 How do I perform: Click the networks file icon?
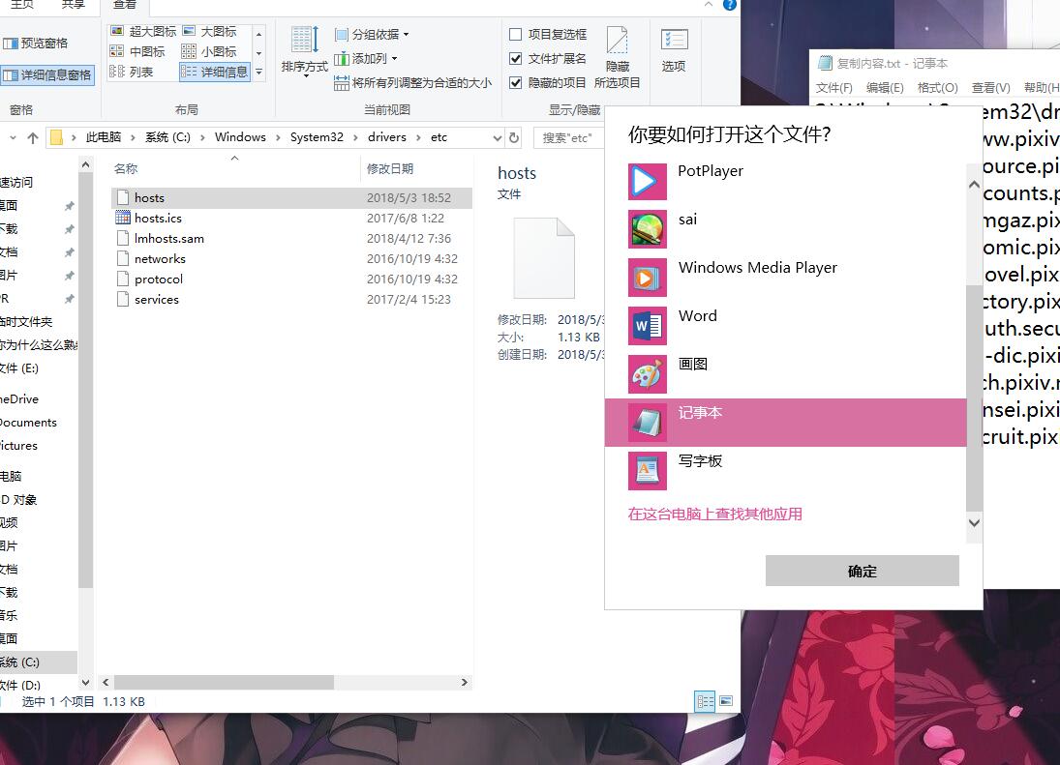click(122, 258)
